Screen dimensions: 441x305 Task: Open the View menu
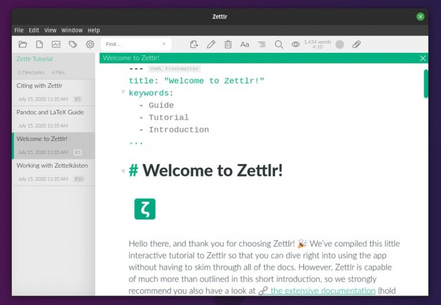coord(51,30)
